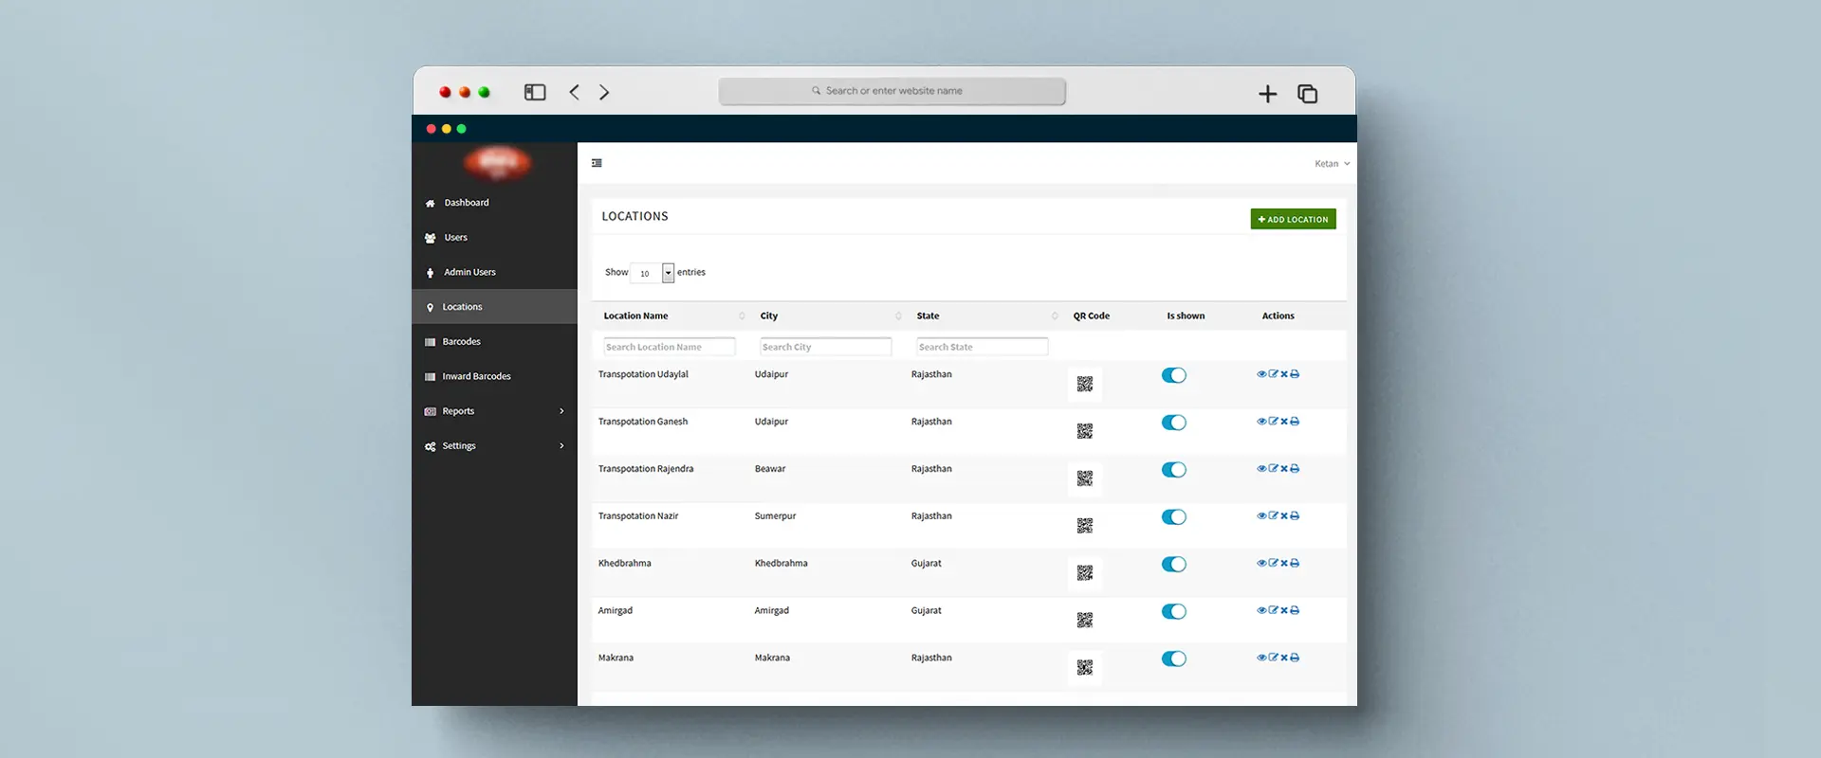Delete the Makrana location
The height and width of the screenshot is (758, 1821).
click(x=1284, y=658)
